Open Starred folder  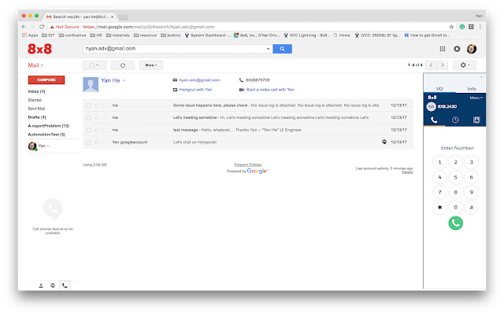click(35, 100)
